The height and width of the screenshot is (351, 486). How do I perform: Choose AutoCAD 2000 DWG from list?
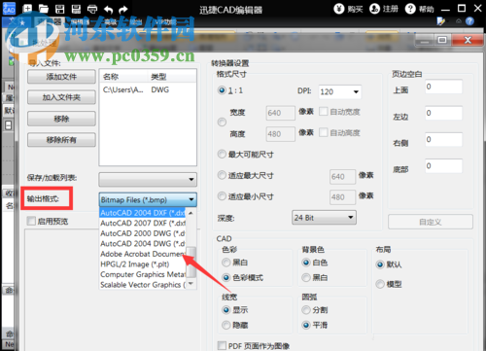tap(143, 233)
